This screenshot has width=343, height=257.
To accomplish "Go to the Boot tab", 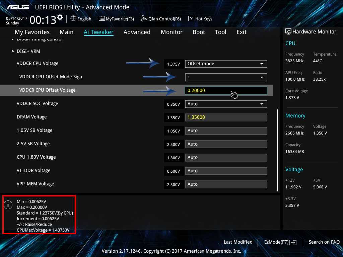I will pos(199,32).
